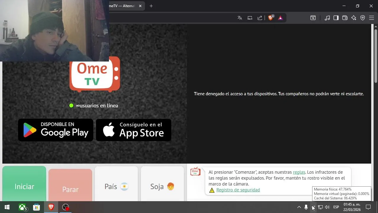Screen dimensions: 378x213
Task: Click the microphone tray icon
Action: tap(306, 207)
